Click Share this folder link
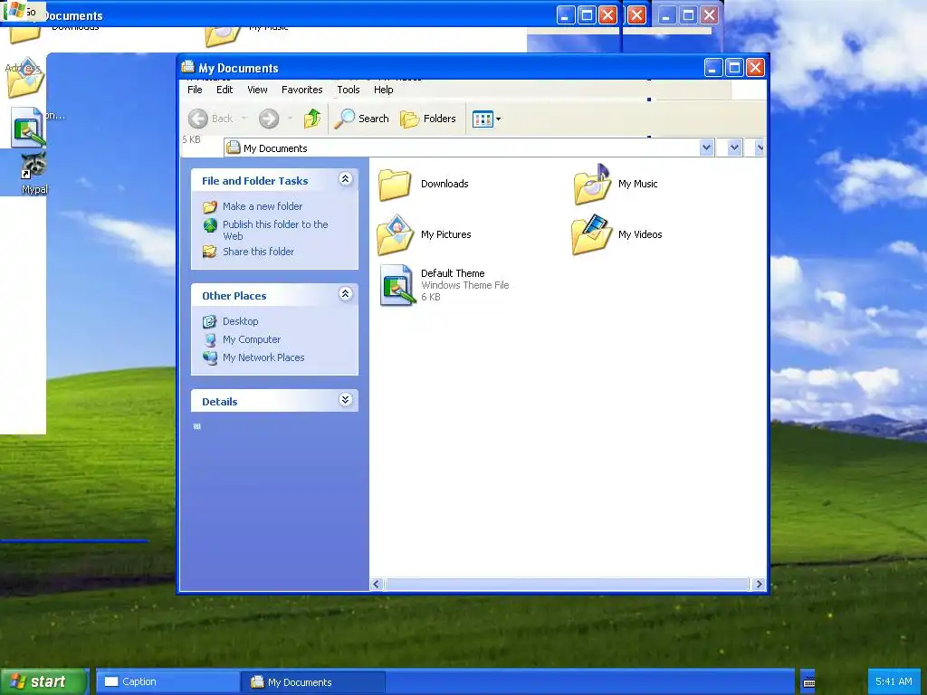927x695 pixels. [258, 252]
